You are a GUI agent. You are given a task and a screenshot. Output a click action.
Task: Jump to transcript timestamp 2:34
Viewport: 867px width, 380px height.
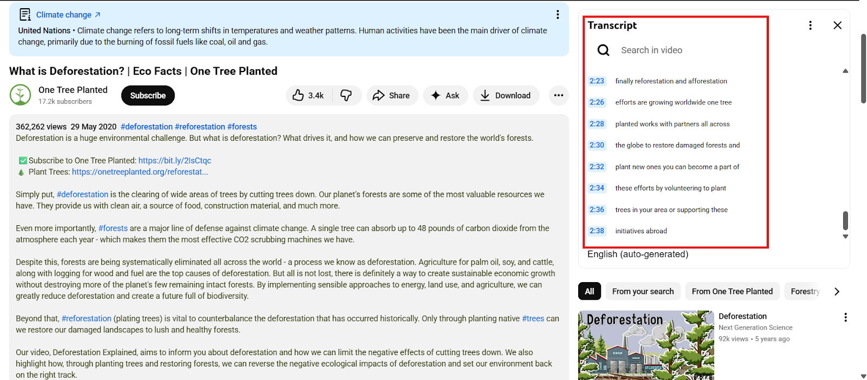(x=597, y=188)
